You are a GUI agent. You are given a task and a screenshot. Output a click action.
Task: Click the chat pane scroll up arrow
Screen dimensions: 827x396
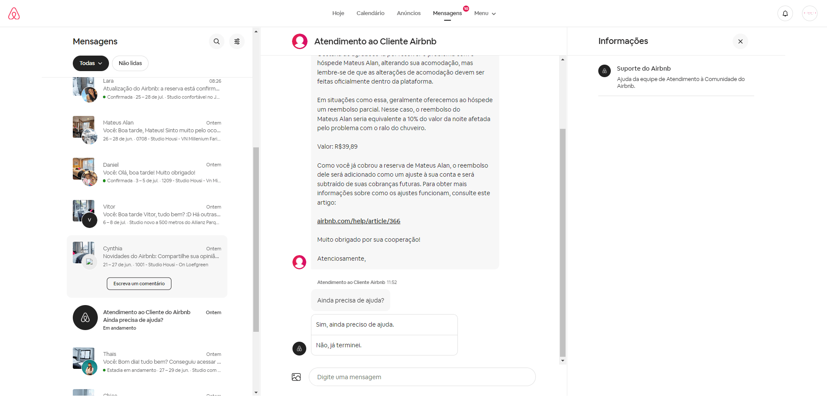[563, 59]
